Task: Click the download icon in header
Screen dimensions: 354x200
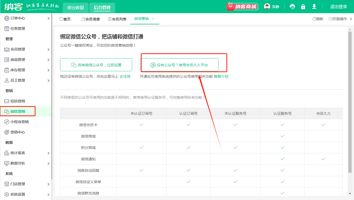Action: coord(314,7)
